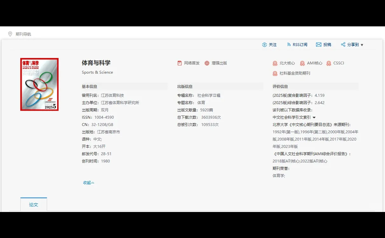Toggle following via the 关注 control
Viewport: 385px width, 238px height.
(x=270, y=44)
